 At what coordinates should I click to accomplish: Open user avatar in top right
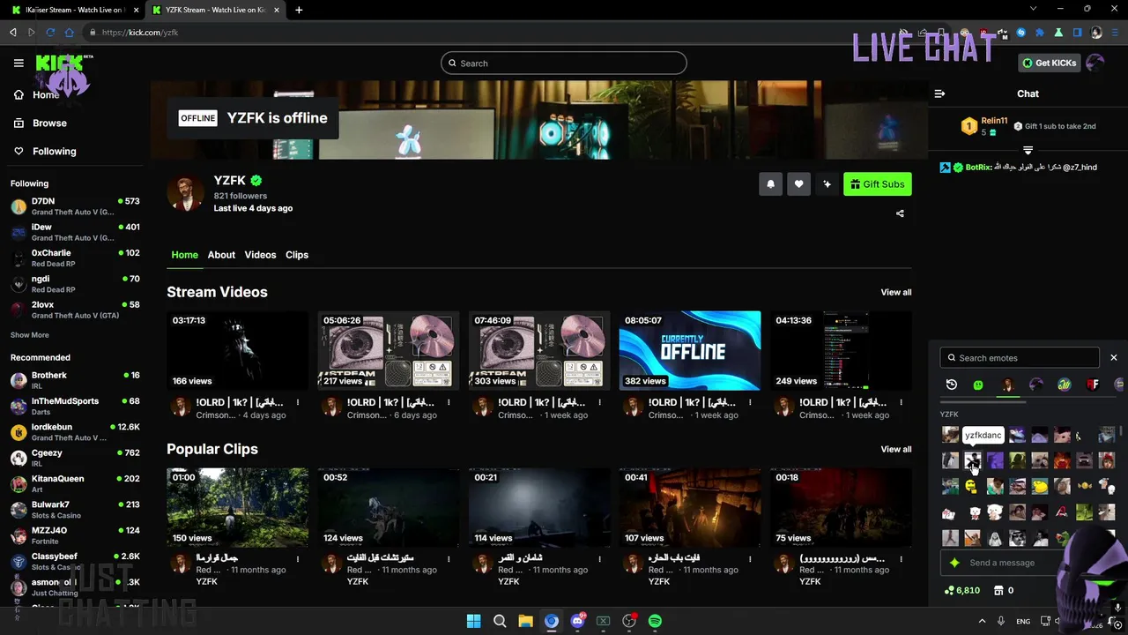1095,63
